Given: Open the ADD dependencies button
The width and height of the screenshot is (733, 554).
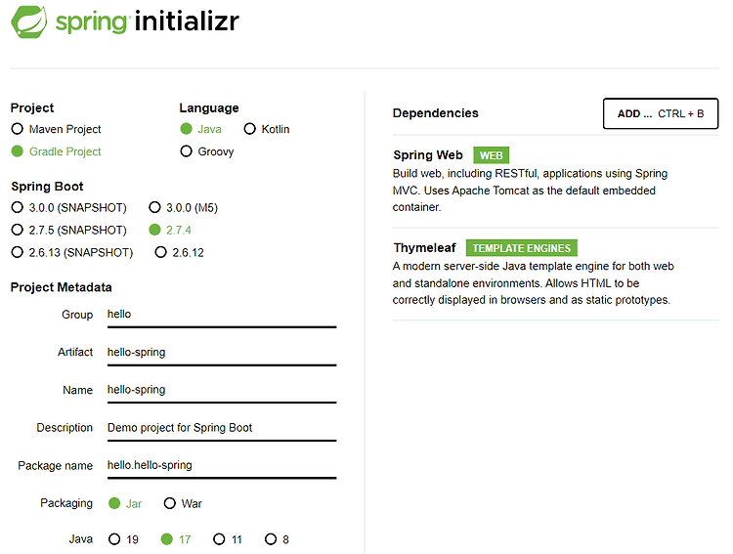Looking at the screenshot, I should click(x=661, y=113).
